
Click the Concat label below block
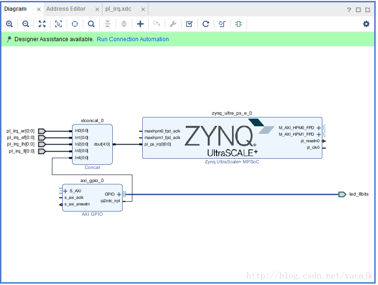tap(92, 168)
